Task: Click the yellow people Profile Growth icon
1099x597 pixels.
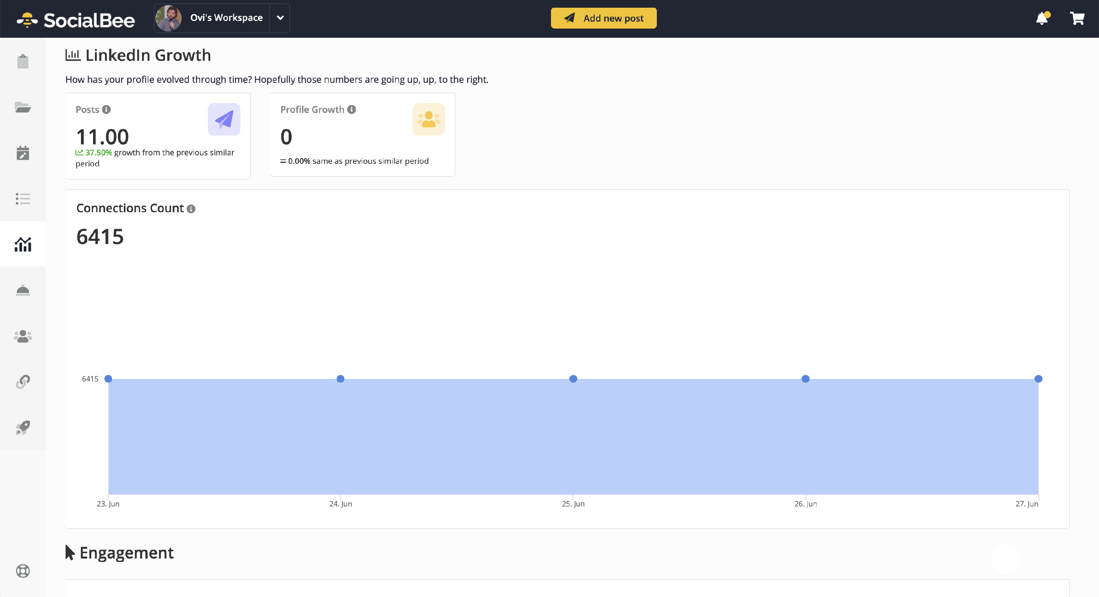Action: pos(428,119)
